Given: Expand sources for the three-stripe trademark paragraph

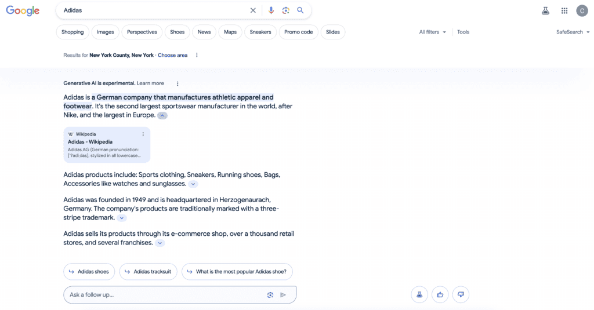Looking at the screenshot, I should (x=122, y=218).
